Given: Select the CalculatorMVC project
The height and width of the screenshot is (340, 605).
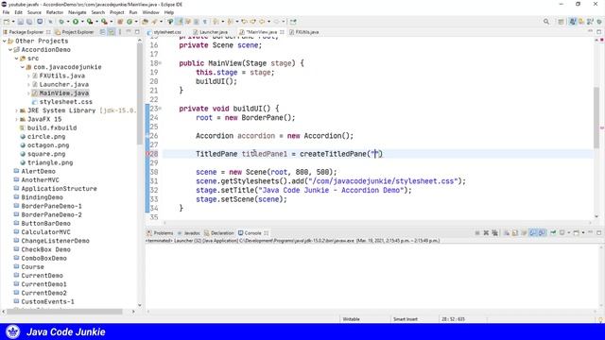Looking at the screenshot, I should coord(45,232).
